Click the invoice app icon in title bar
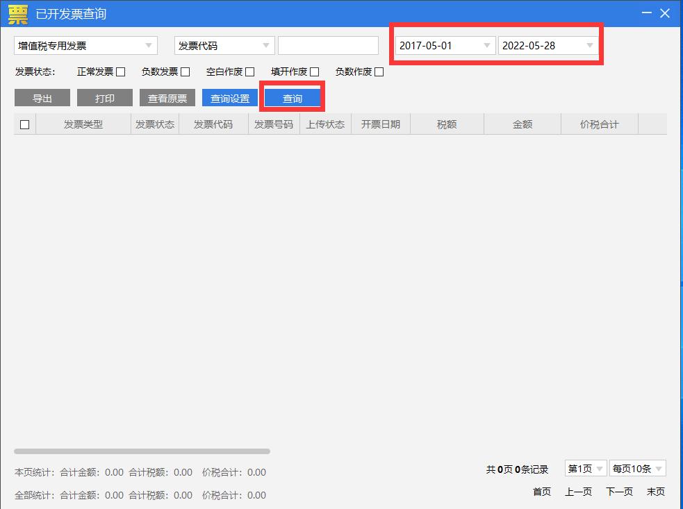The image size is (683, 509). 17,13
